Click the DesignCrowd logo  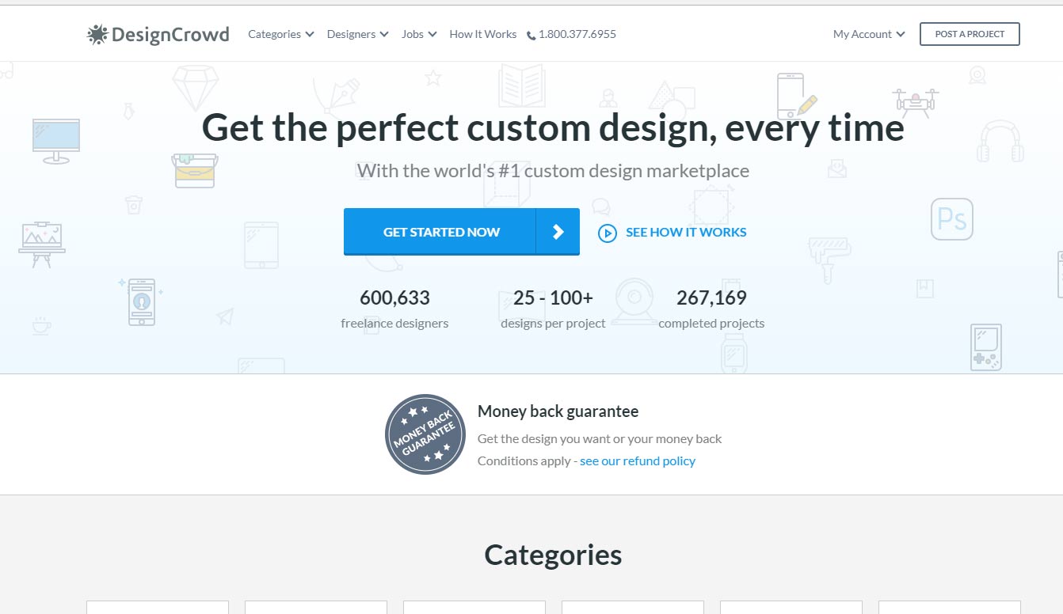pos(158,35)
